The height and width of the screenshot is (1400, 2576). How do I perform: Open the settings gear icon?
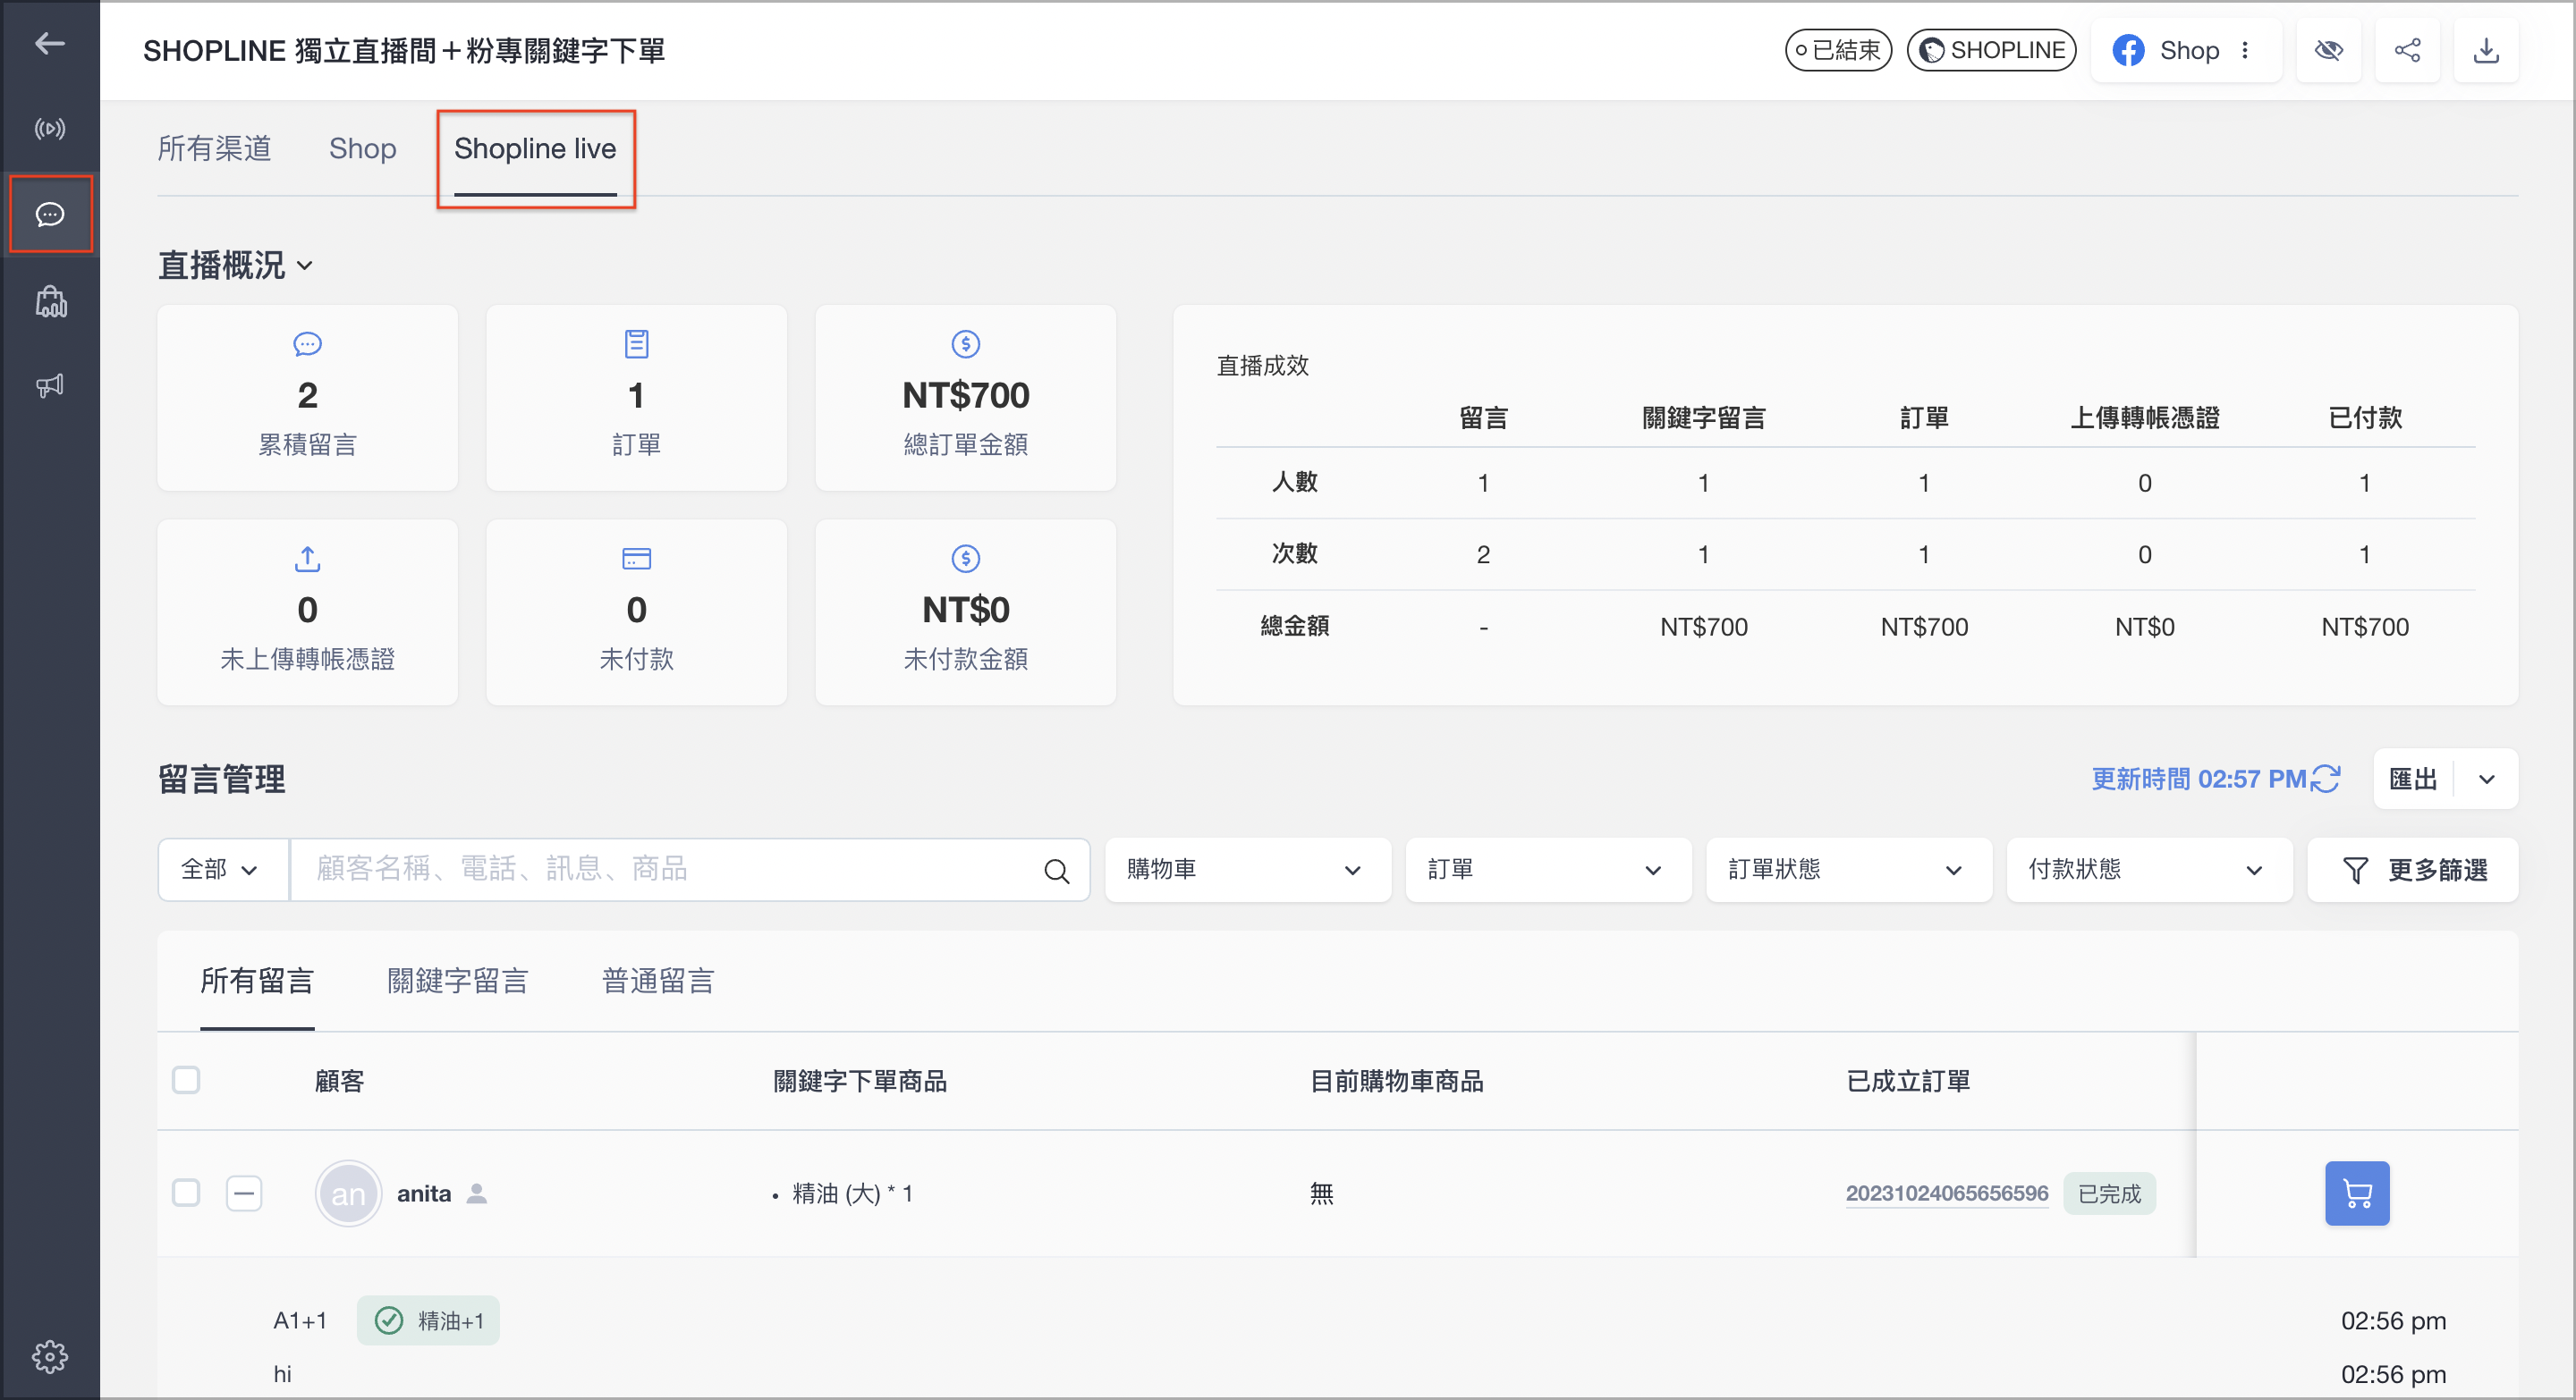(50, 1356)
